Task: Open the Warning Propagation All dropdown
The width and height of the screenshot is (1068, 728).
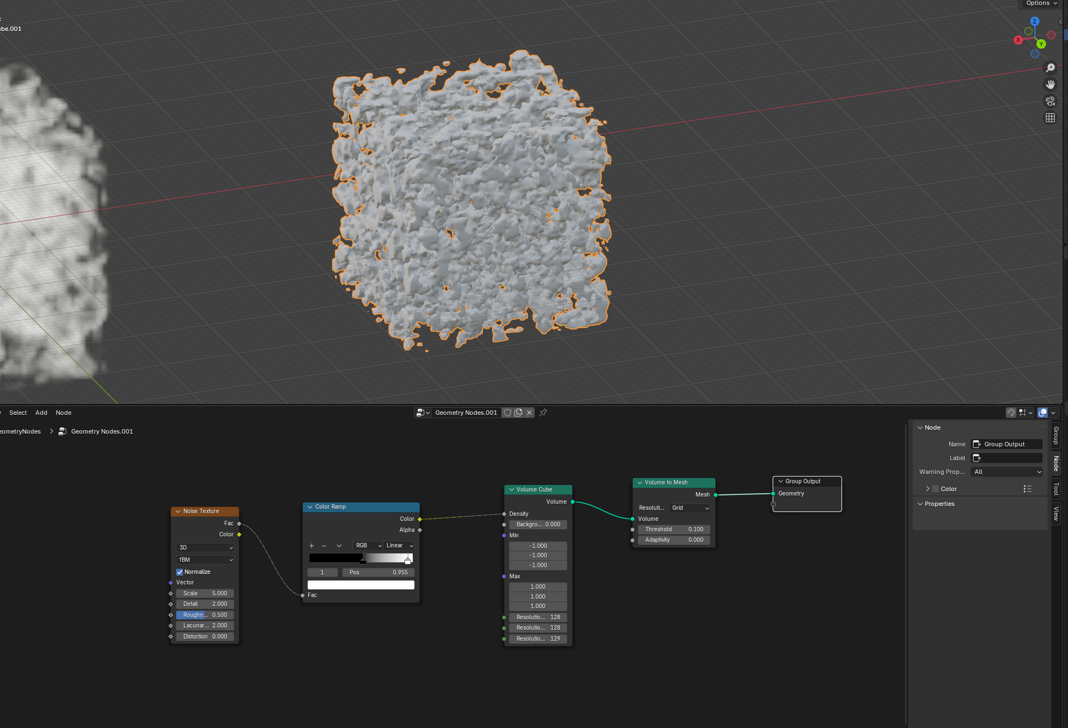Action: (x=1007, y=472)
